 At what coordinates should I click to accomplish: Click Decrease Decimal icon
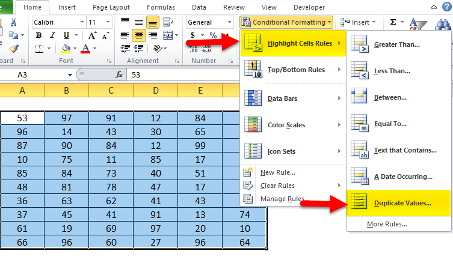pos(206,49)
